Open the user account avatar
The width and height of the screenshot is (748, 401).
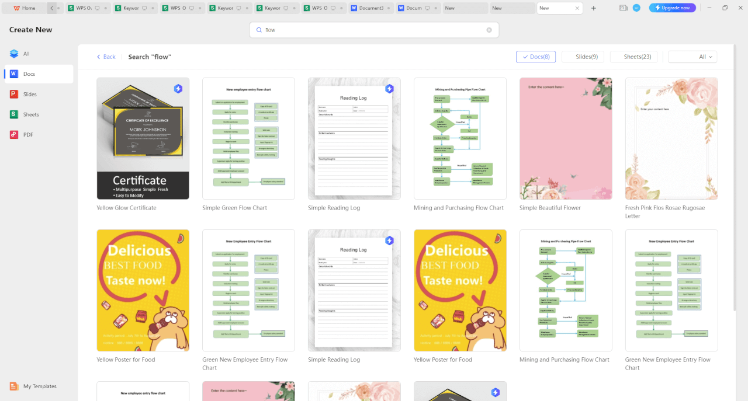pyautogui.click(x=636, y=8)
